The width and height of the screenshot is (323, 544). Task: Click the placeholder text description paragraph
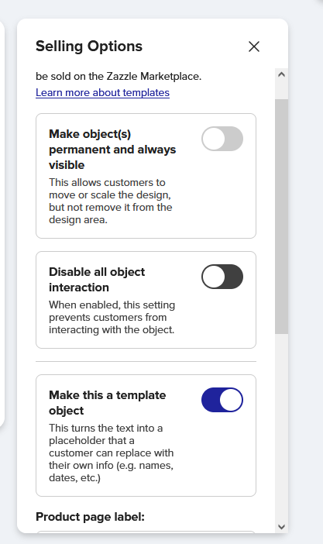(111, 453)
